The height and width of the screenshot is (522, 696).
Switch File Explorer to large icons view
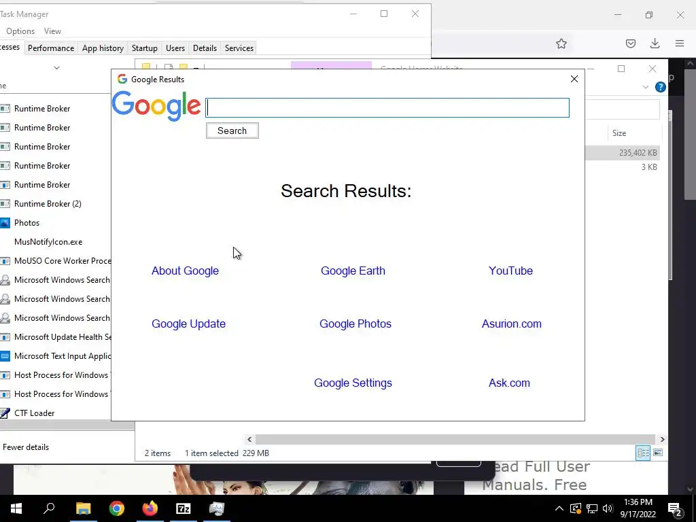coord(658,453)
